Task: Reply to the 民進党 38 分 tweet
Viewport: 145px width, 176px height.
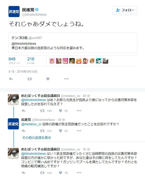Action: [x=24, y=131]
